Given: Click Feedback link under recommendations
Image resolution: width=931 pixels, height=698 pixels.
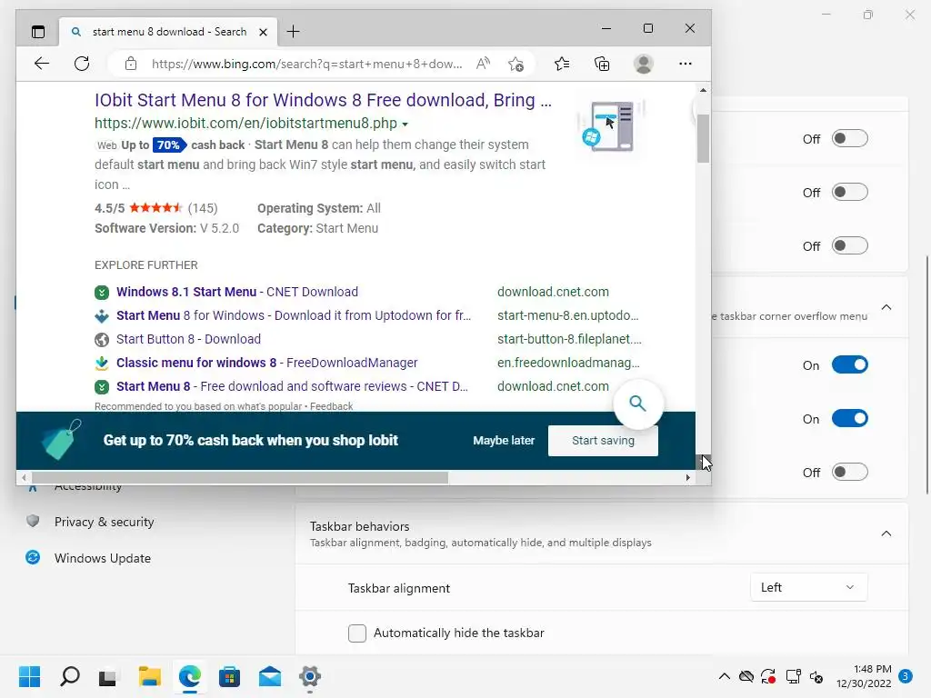Looking at the screenshot, I should (331, 406).
